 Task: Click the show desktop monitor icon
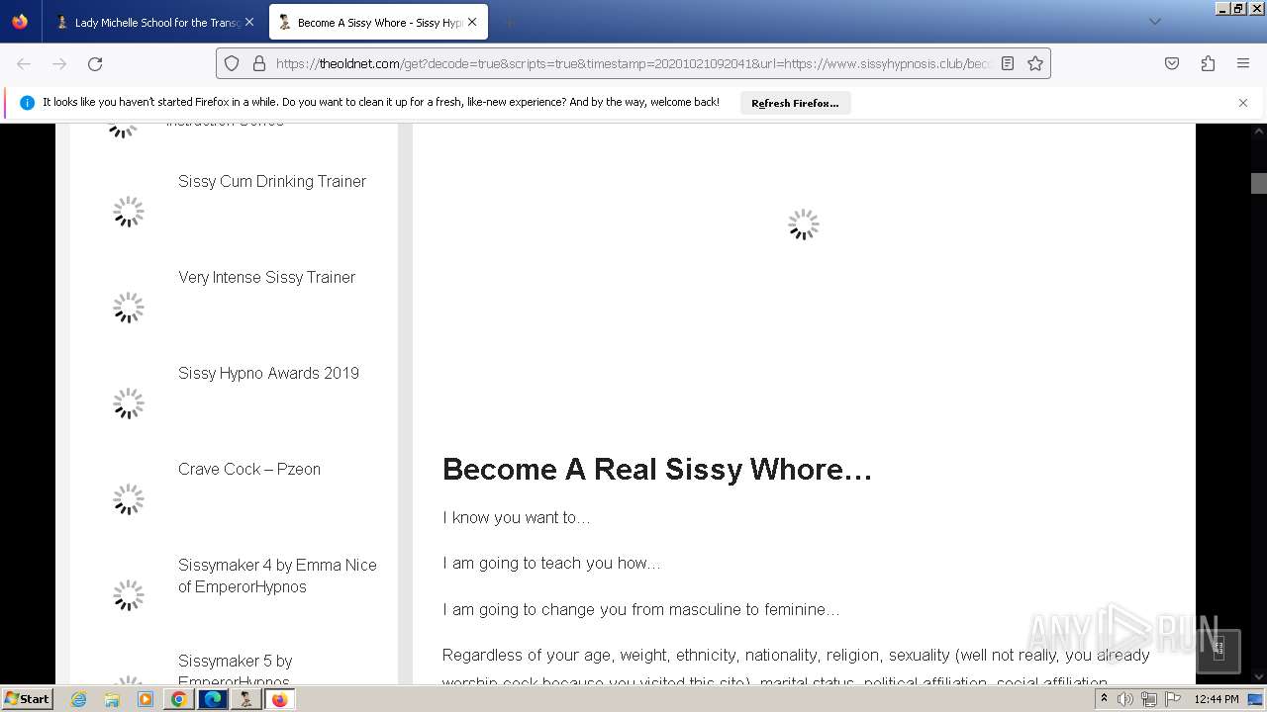(x=1256, y=699)
